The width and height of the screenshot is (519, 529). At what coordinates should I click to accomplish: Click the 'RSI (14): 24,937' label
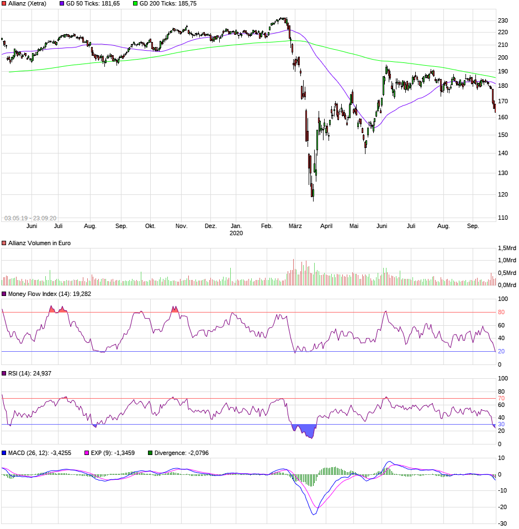coord(30,373)
